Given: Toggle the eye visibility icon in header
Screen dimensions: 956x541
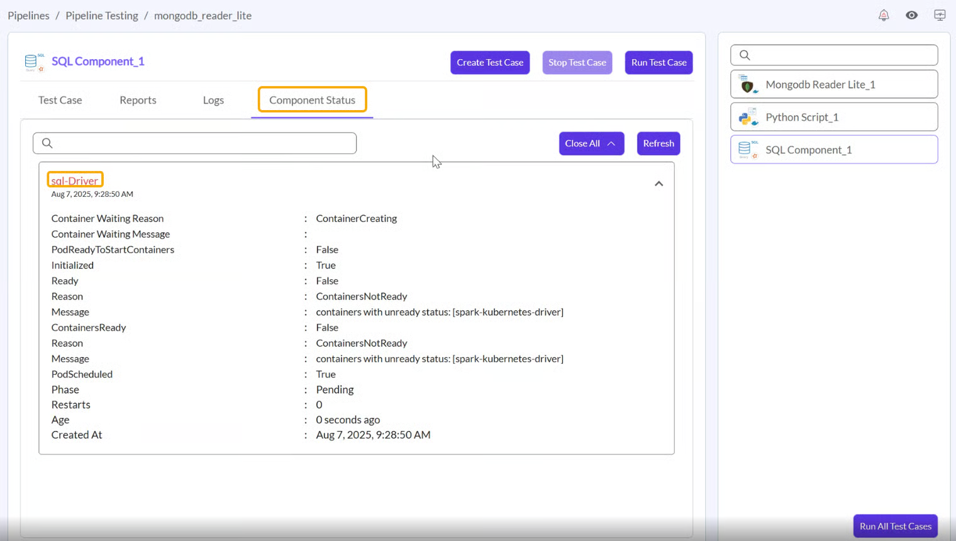Looking at the screenshot, I should (911, 15).
